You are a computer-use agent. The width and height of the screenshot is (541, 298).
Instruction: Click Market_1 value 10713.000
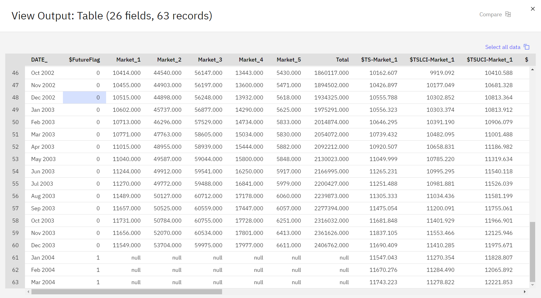(x=126, y=122)
